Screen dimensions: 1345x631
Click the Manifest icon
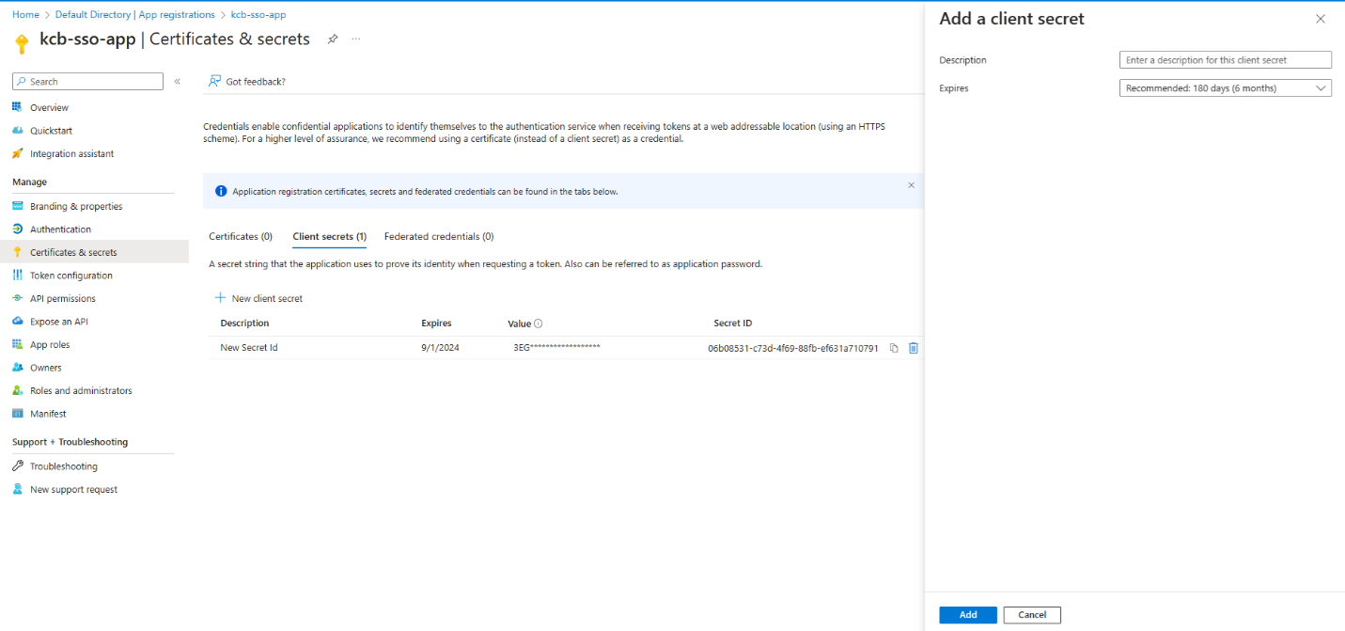tap(17, 414)
